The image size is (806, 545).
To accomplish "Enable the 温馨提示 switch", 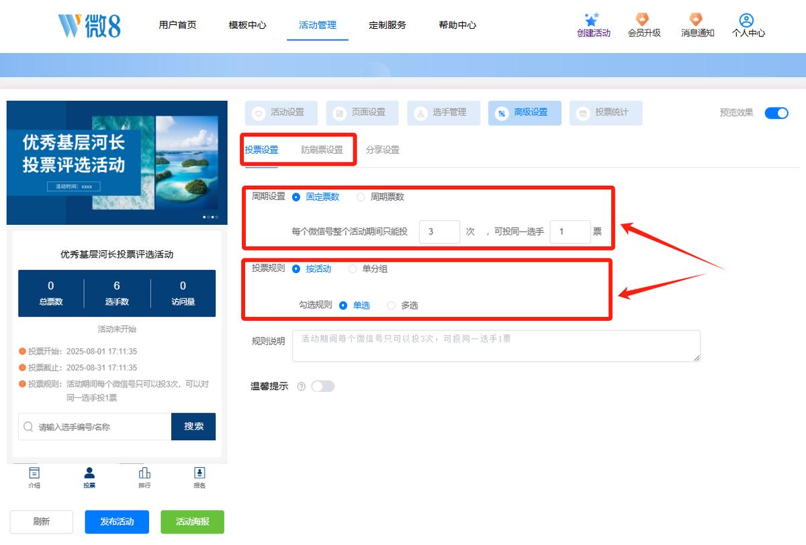I will tap(322, 386).
